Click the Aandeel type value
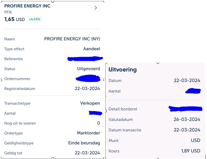This screenshot has height=159, width=207. [92, 49]
